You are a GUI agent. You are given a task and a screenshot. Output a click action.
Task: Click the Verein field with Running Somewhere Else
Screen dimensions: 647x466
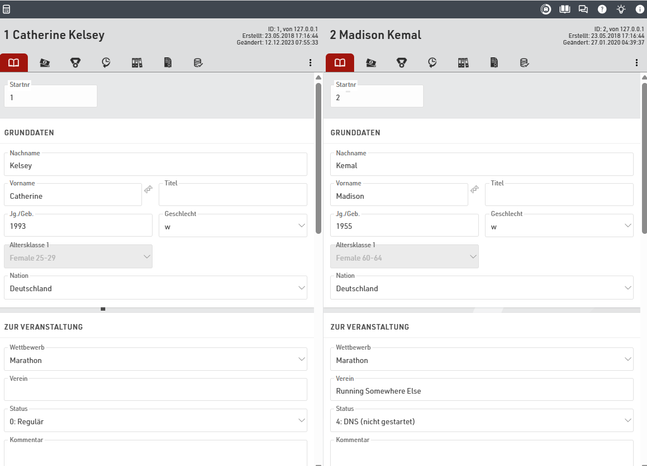[x=482, y=391]
